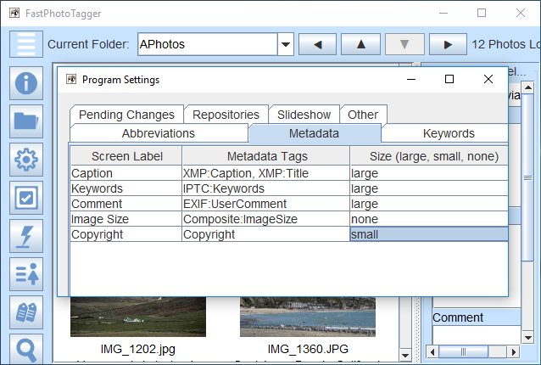Open the hamburger menu button
This screenshot has width=541, height=365.
[26, 44]
